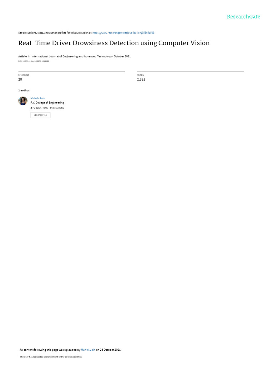This screenshot has height=365, width=274.
Task: Open the Mahek Jain link beside the avatar
Action: (37, 98)
